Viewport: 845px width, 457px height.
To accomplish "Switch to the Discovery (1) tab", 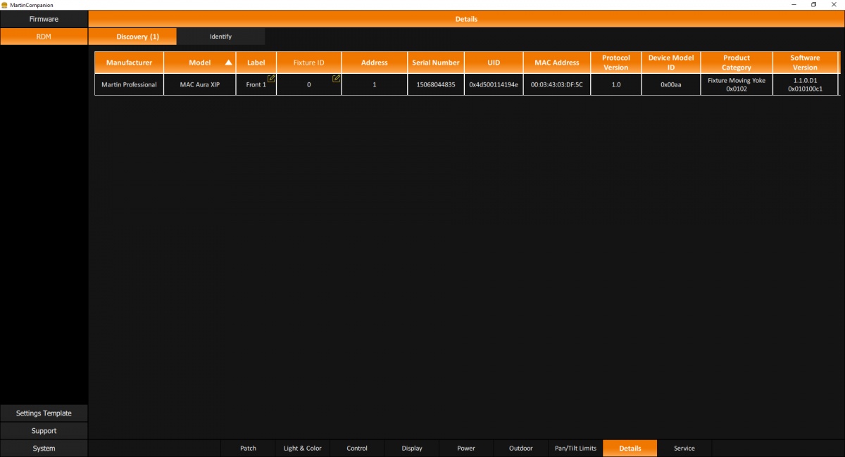I will tap(132, 37).
